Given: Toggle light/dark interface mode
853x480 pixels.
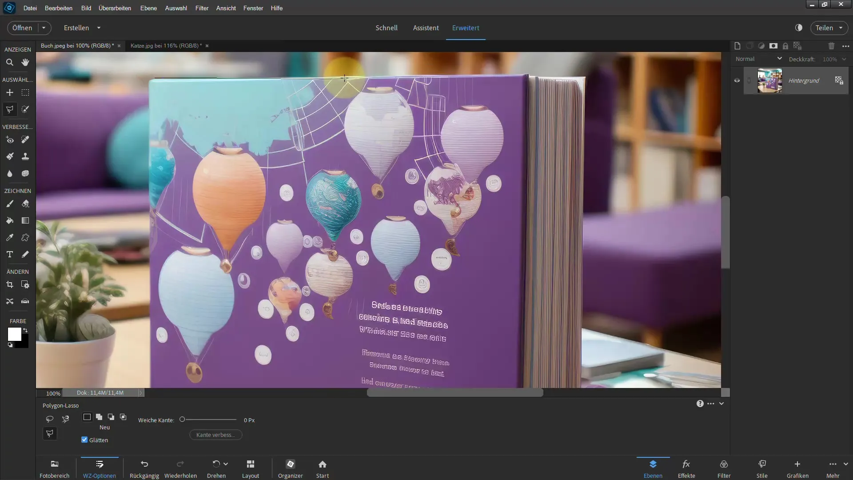Looking at the screenshot, I should point(799,28).
